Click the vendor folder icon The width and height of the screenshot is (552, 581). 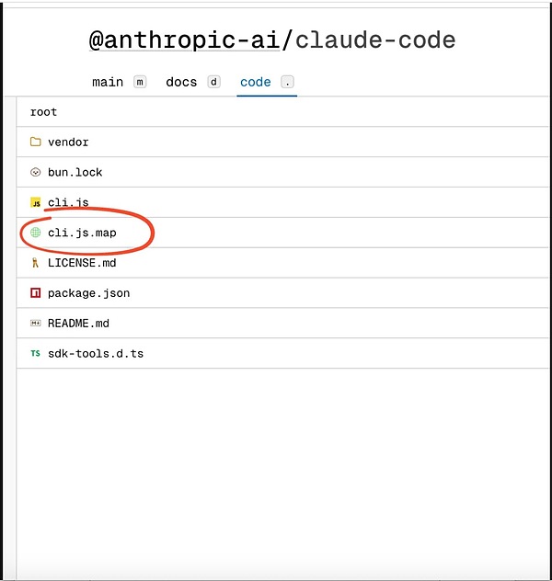pos(36,142)
